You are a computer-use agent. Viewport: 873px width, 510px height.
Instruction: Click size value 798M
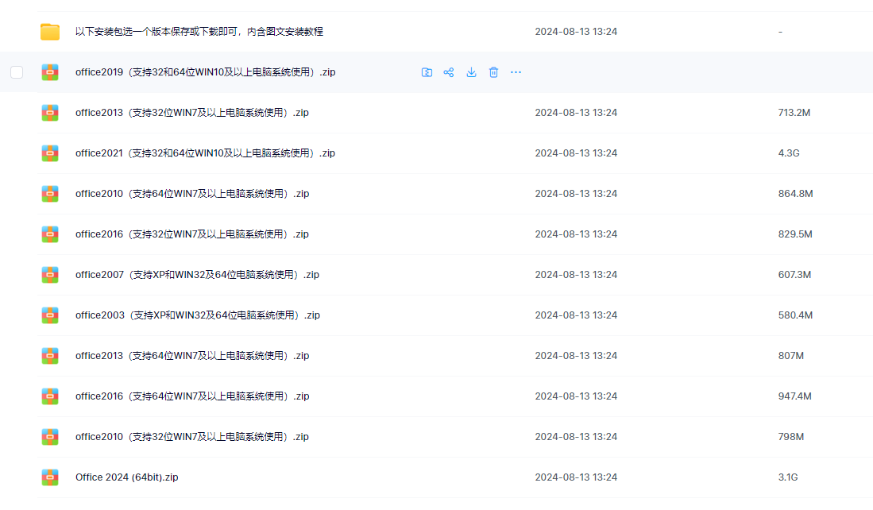click(x=790, y=437)
